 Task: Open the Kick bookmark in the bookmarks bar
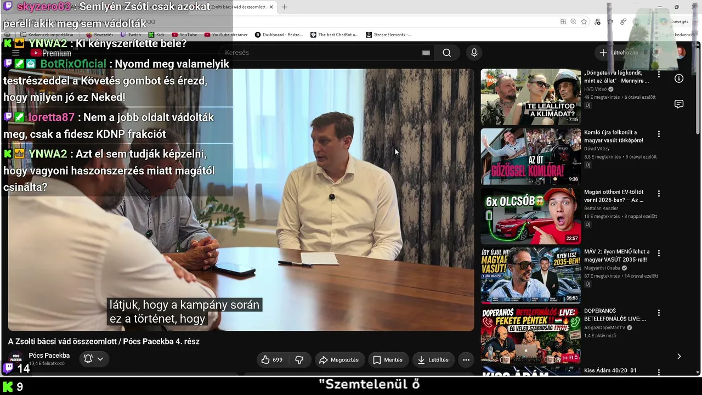[157, 35]
